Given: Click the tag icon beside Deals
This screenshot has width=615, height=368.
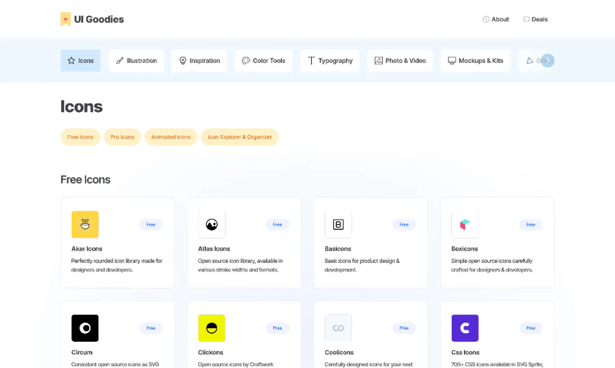Looking at the screenshot, I should pyautogui.click(x=526, y=19).
